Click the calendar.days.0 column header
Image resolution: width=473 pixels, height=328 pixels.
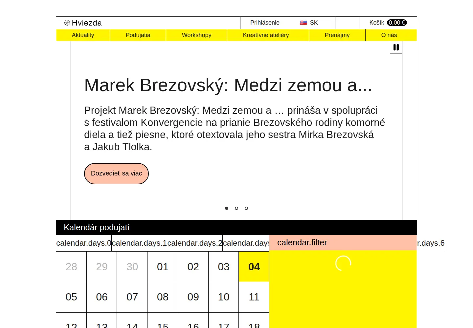pyautogui.click(x=84, y=243)
